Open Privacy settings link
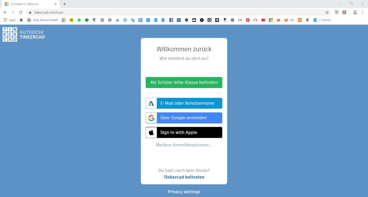This screenshot has height=197, width=368. click(x=184, y=192)
